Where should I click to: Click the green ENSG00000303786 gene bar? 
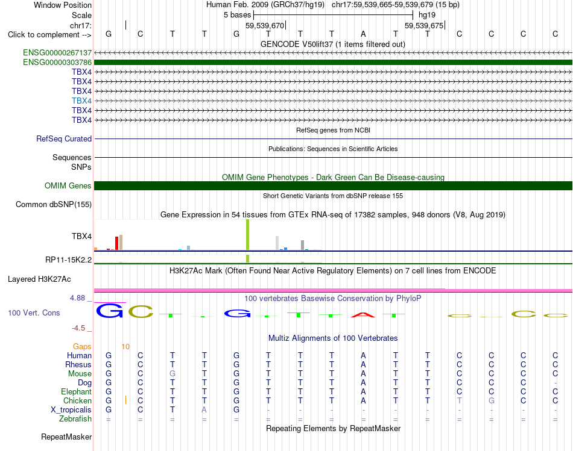333,63
